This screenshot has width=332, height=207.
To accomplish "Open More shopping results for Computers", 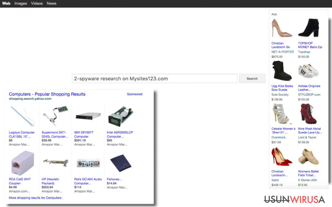I will [x=35, y=198].
